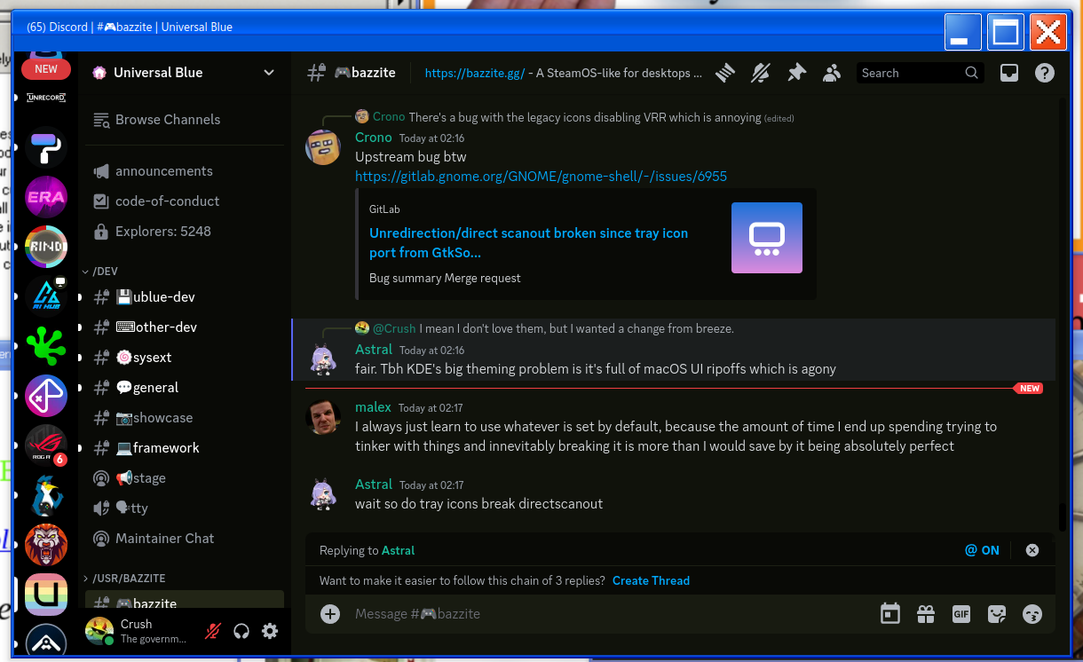Open the announcements channel
1083x662 pixels.
coord(185,171)
